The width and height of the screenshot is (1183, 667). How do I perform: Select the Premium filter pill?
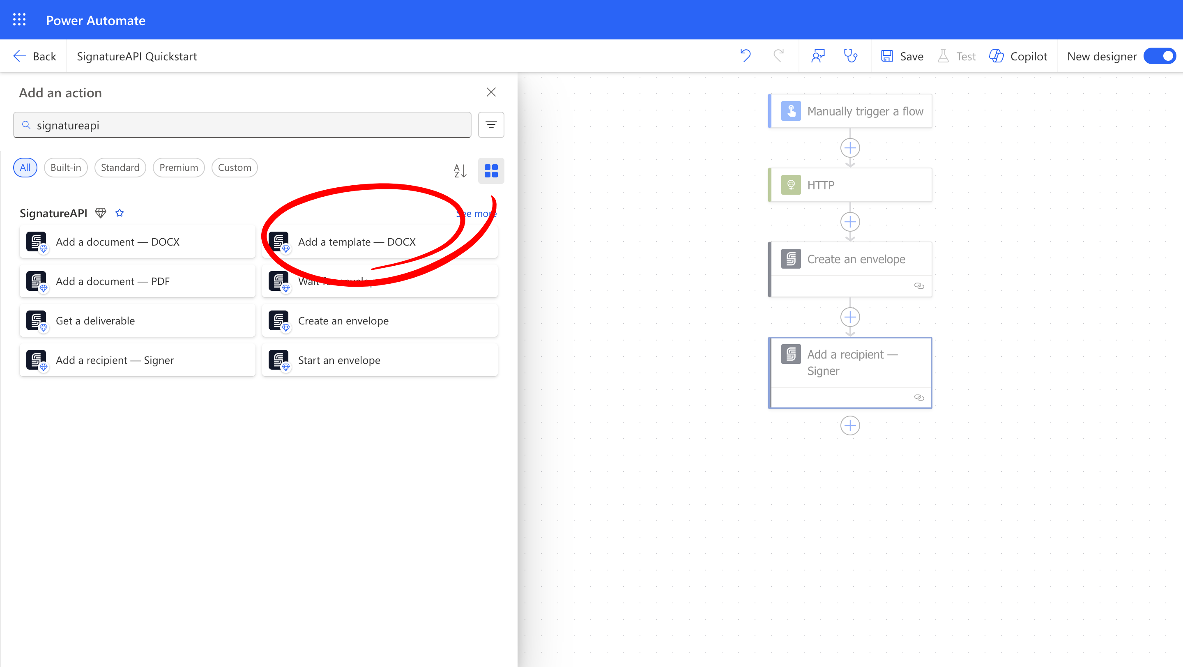coord(179,168)
